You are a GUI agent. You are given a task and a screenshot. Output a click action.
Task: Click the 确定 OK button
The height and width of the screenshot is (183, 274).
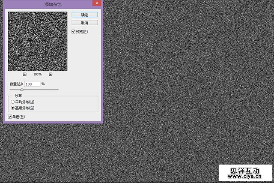point(84,14)
